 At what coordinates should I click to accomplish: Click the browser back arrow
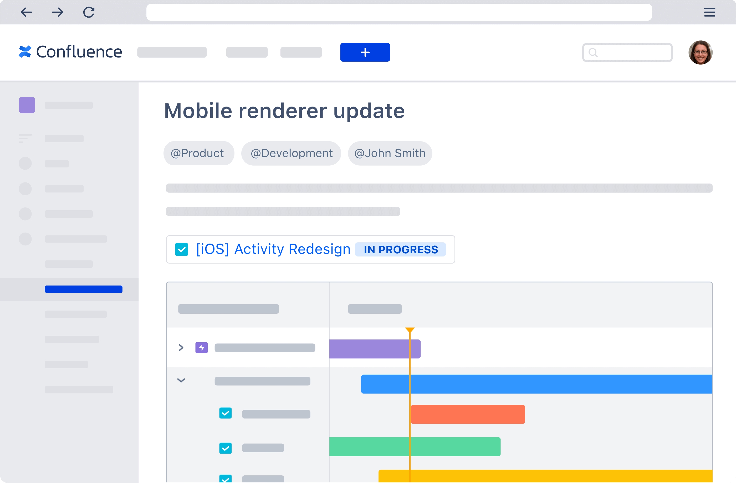(x=27, y=12)
